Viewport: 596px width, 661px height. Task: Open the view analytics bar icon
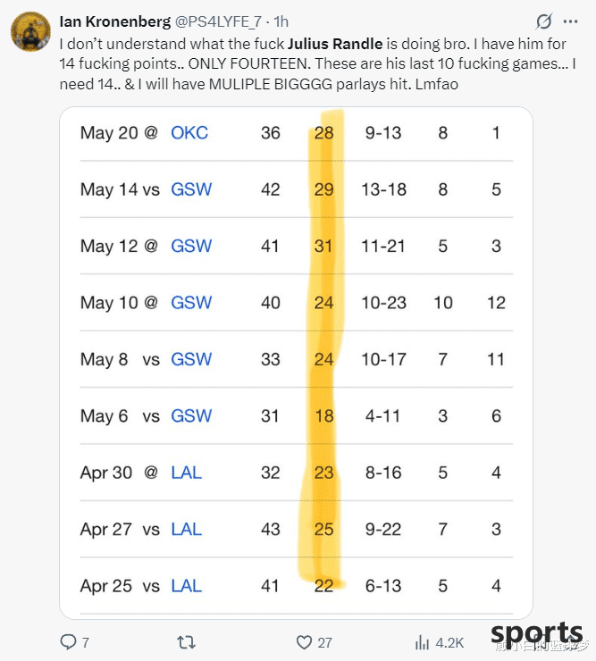pos(422,642)
